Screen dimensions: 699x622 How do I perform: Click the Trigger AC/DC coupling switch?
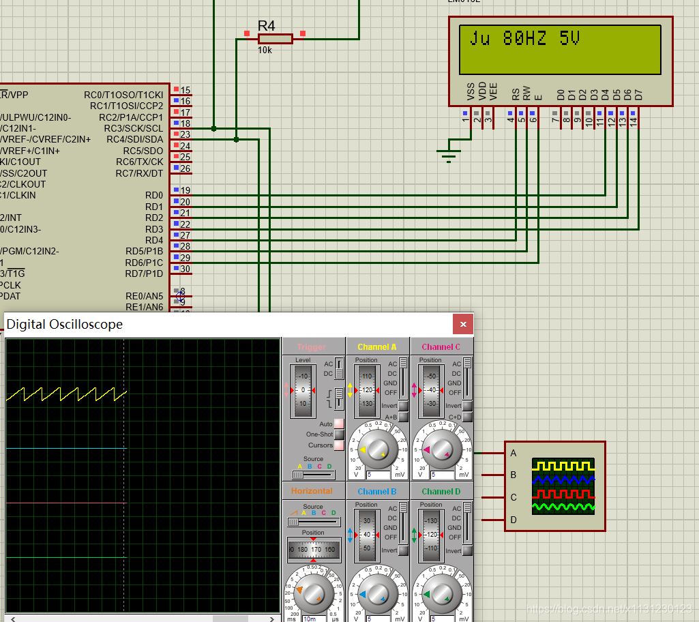339,369
